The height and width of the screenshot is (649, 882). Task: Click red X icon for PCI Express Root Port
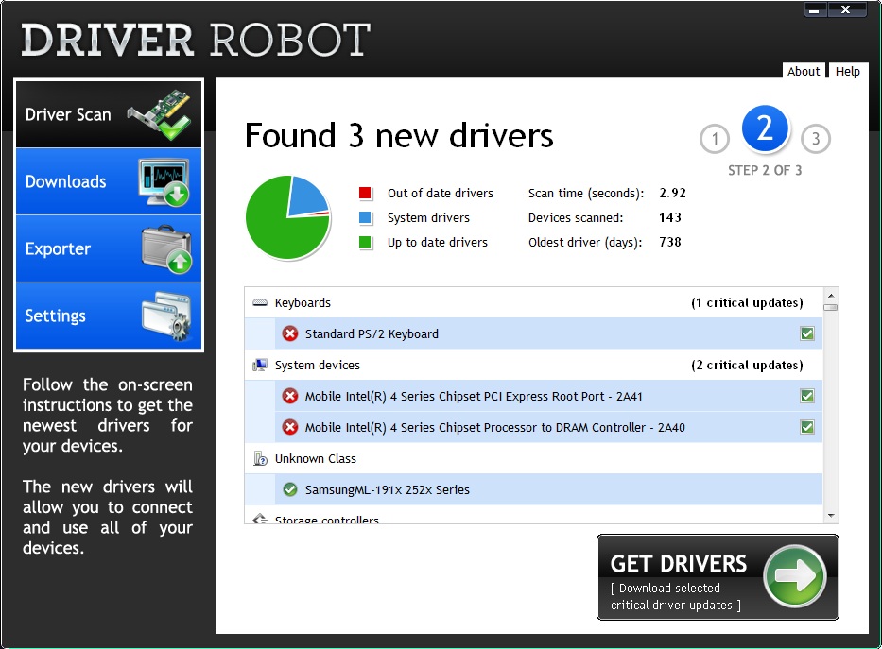tap(290, 396)
